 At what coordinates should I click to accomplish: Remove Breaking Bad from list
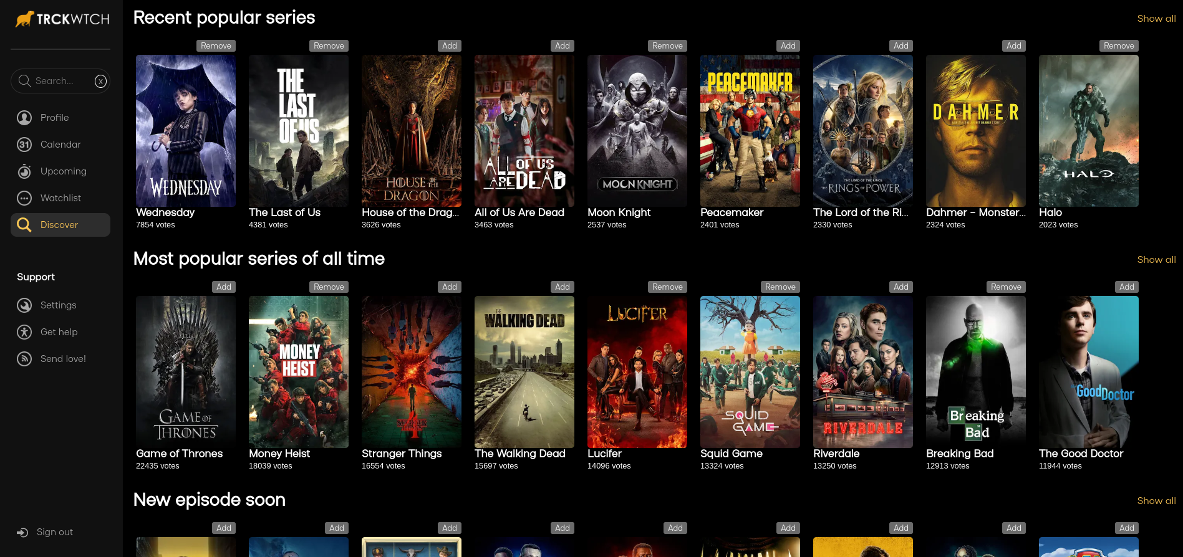(1006, 287)
